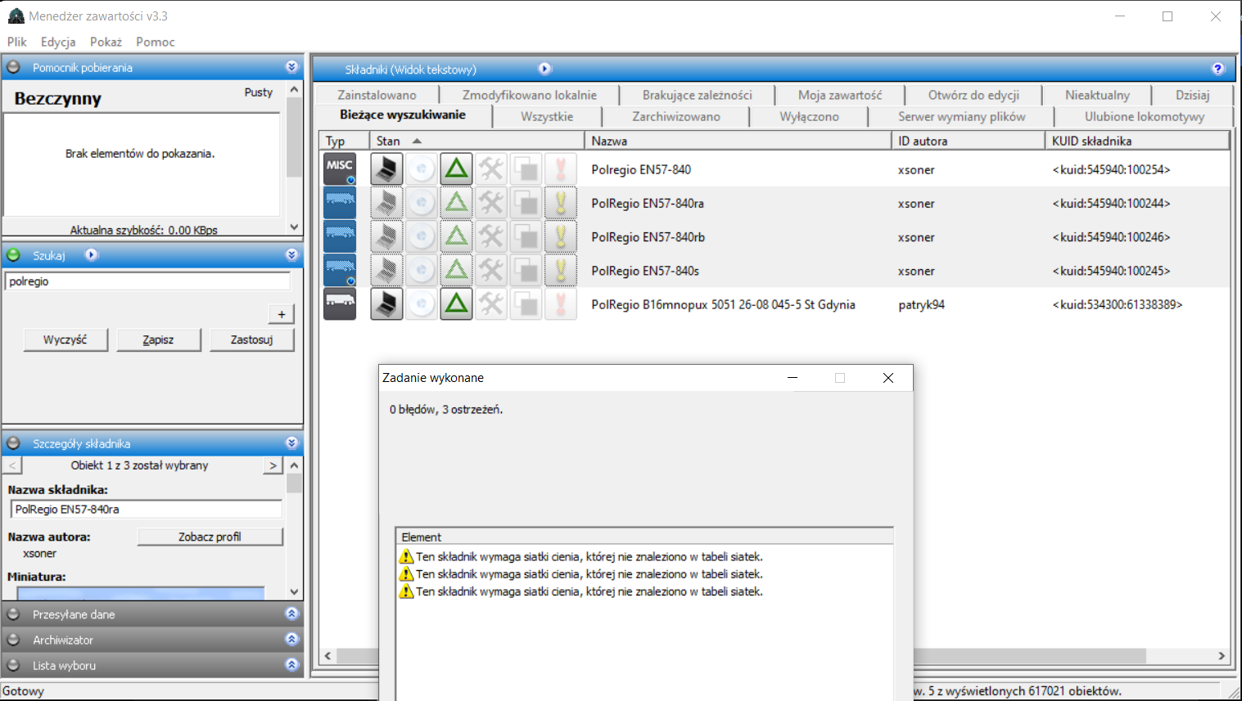
Task: Click the laptop icon in PolRegio EN57-840ra row
Action: [386, 204]
